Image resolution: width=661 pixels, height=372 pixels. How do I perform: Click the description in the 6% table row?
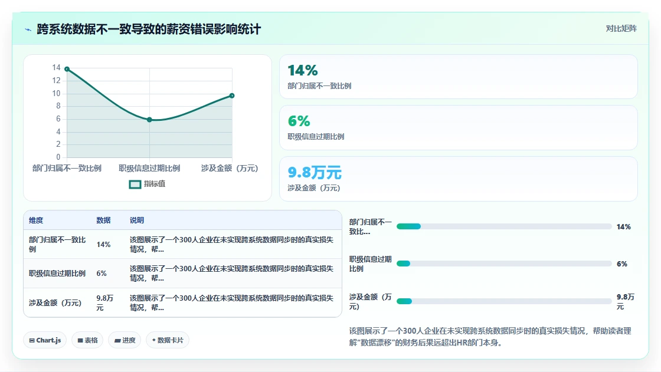point(231,274)
